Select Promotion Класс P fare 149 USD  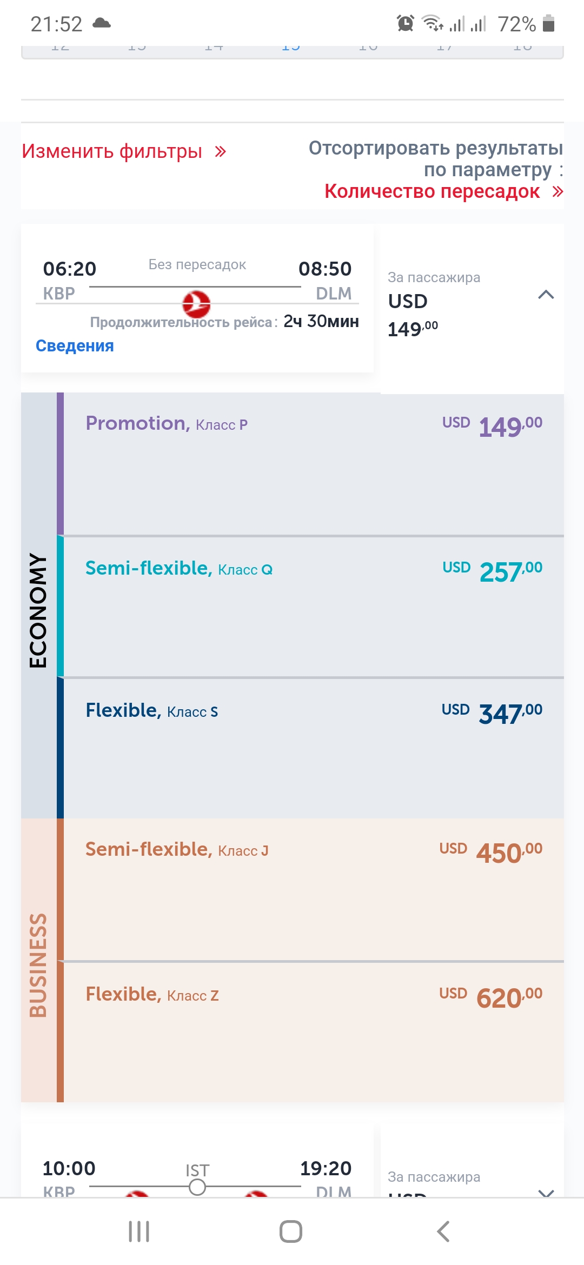314,464
